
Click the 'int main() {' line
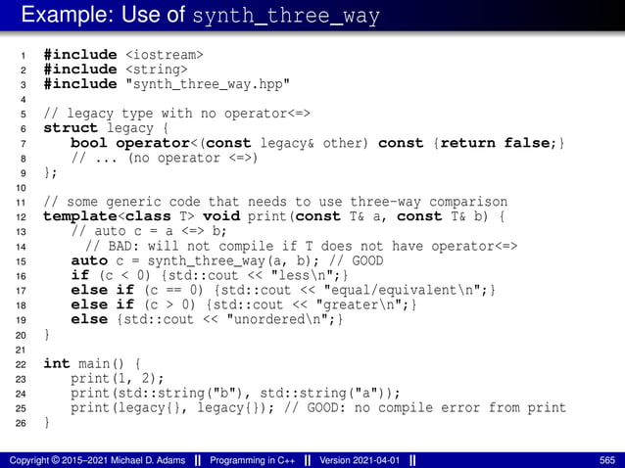[x=92, y=364]
